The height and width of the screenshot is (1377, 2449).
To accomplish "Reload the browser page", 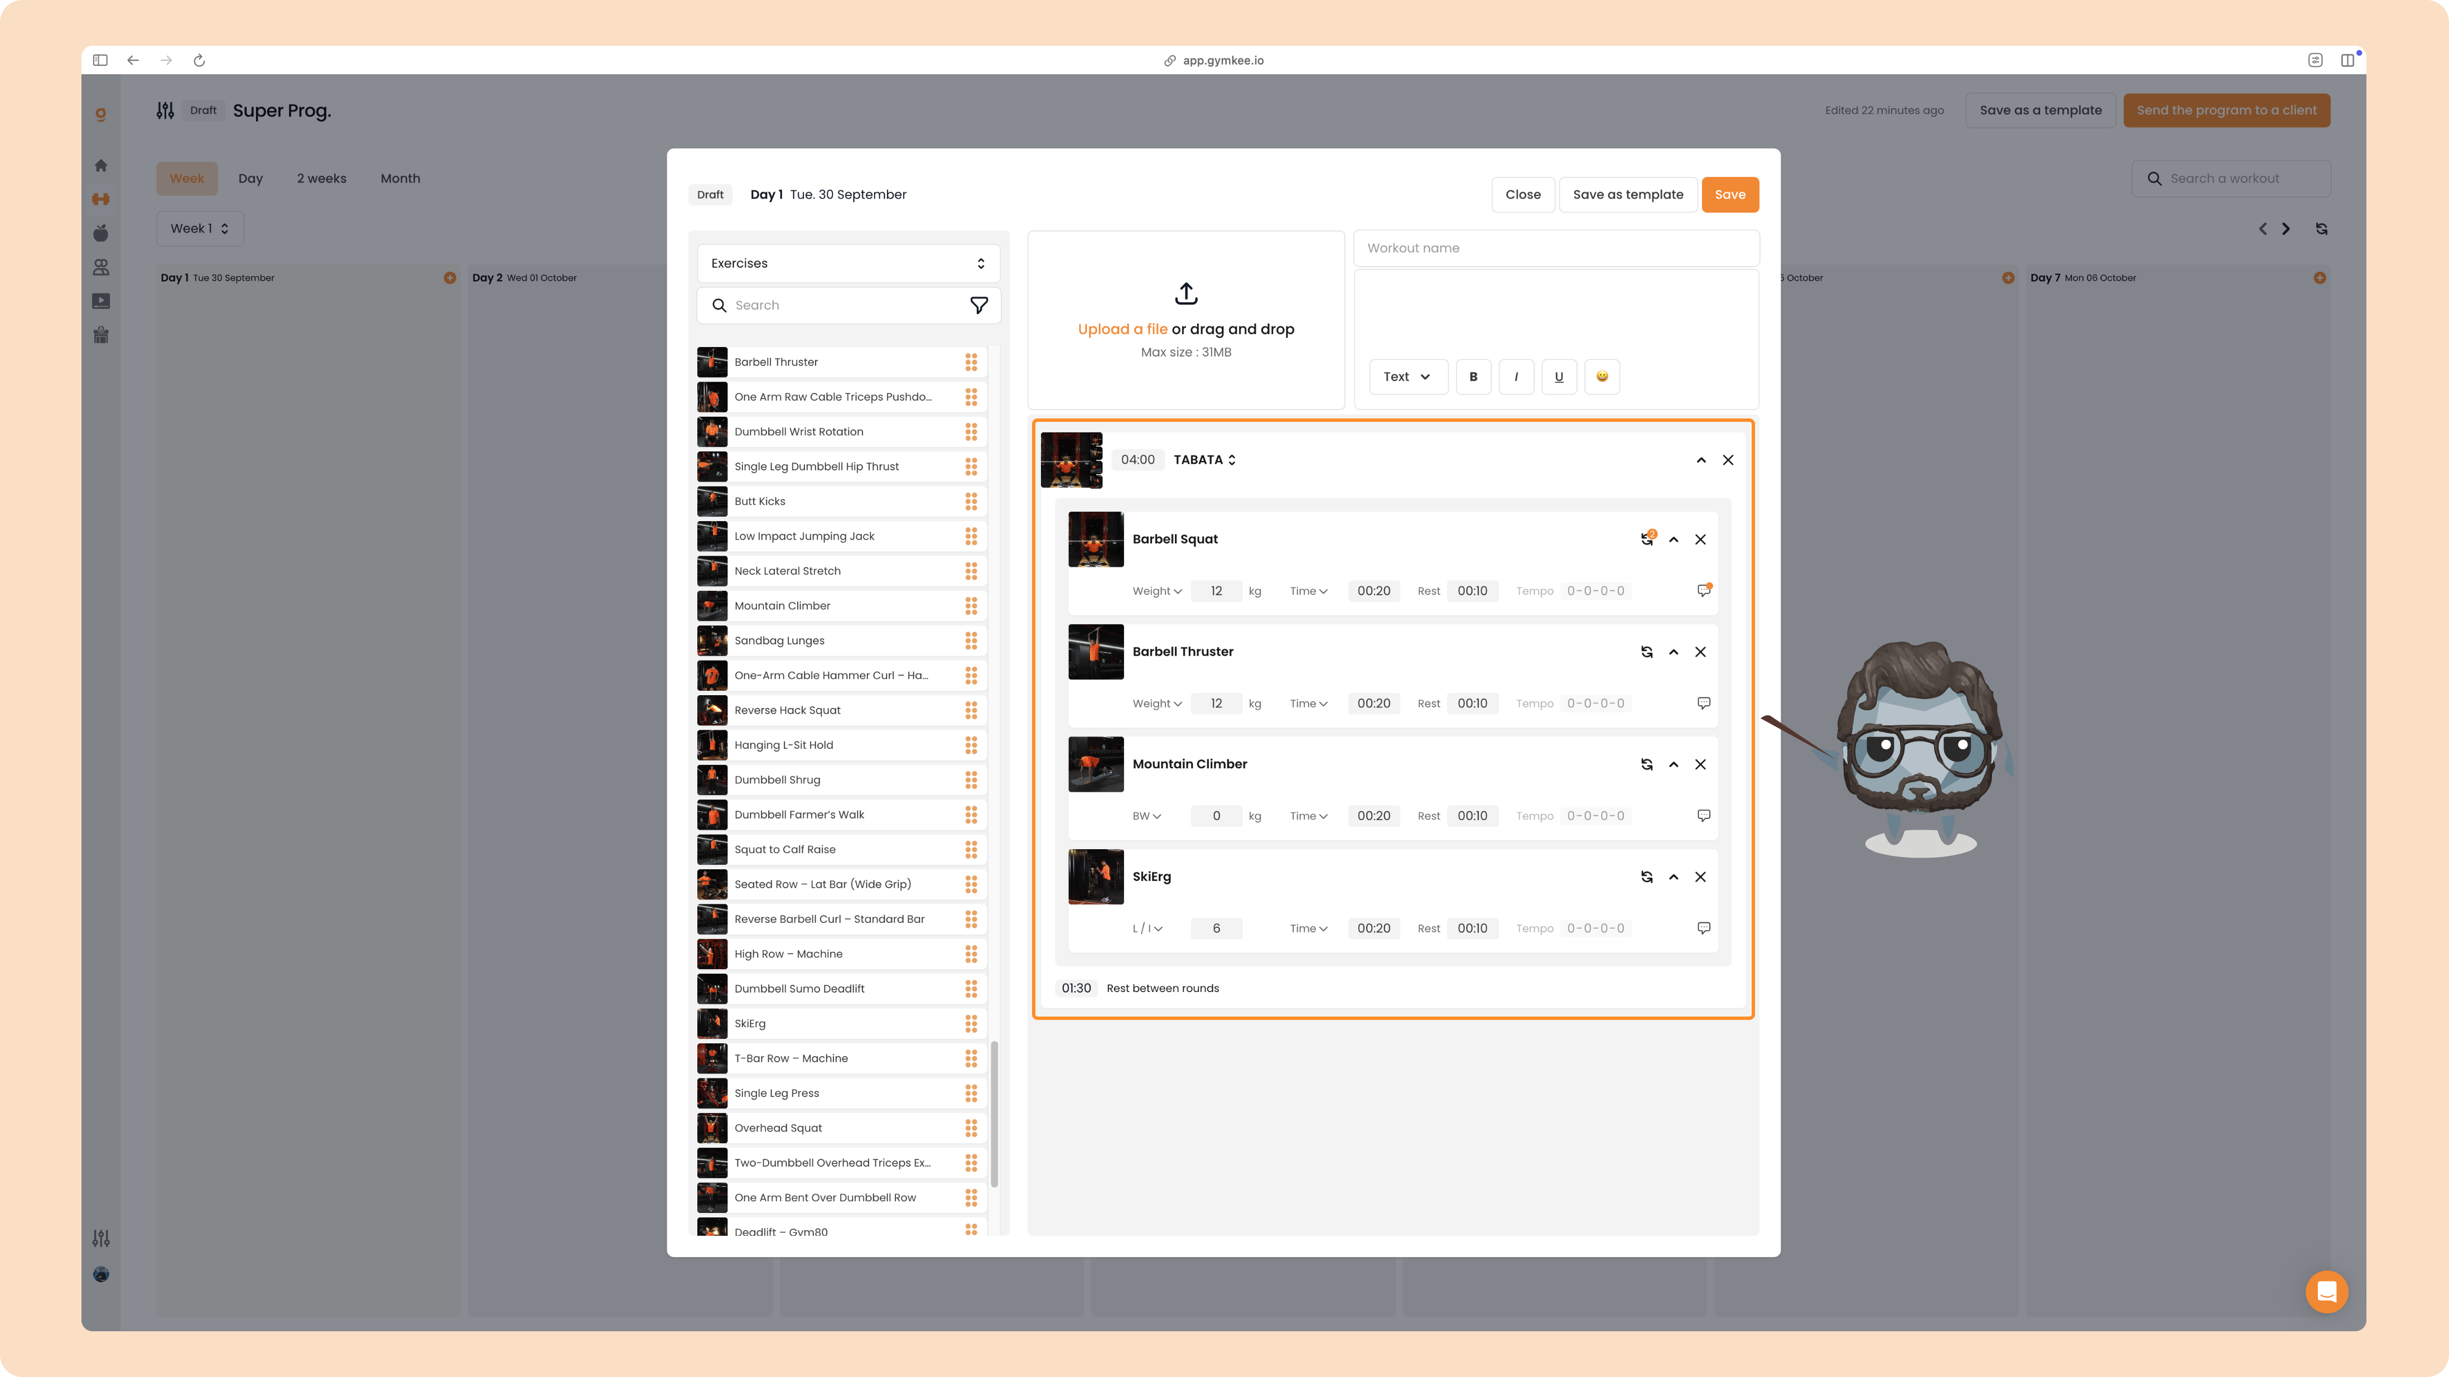I will tap(200, 60).
